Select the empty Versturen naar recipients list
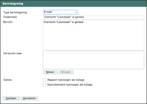Screen dimensions: 147x104 click(94, 60)
